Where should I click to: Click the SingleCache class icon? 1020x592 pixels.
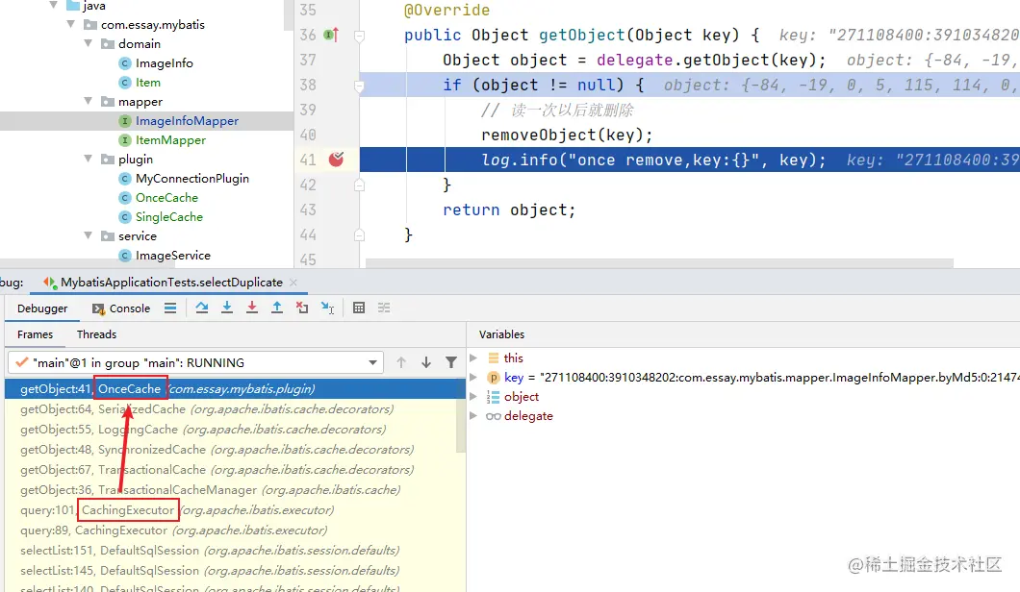[125, 216]
